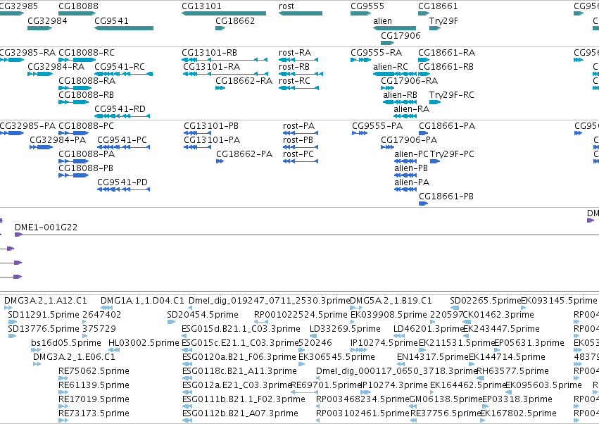Select protein CG17906-PA
The width and height of the screenshot is (599, 424).
[409, 140]
